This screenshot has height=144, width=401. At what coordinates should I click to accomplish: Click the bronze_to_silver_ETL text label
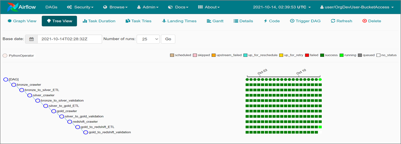(42, 90)
